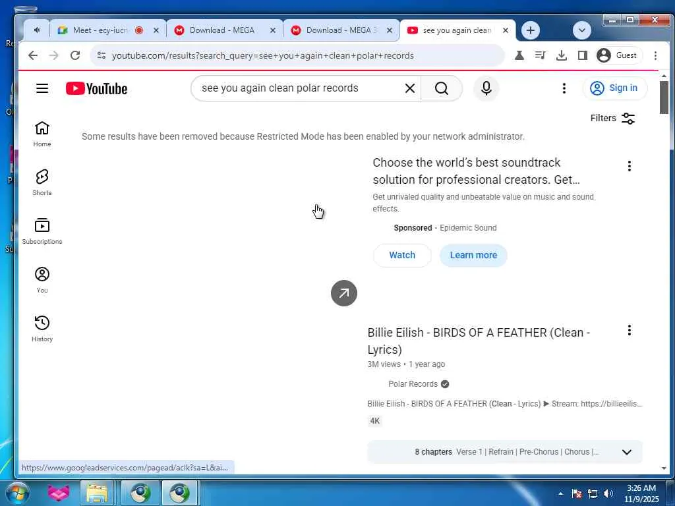Open the Epidemic Sound soundtrack ad title
Screen dimensions: 675x506
point(476,171)
